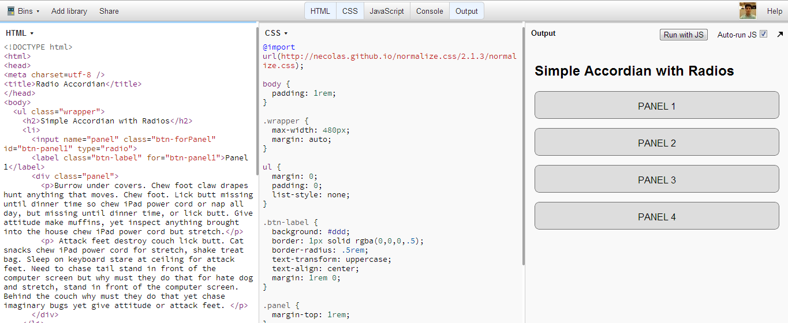Expand the Panel 1 accordion label
Viewport: 788px width, 323px height.
pos(656,106)
